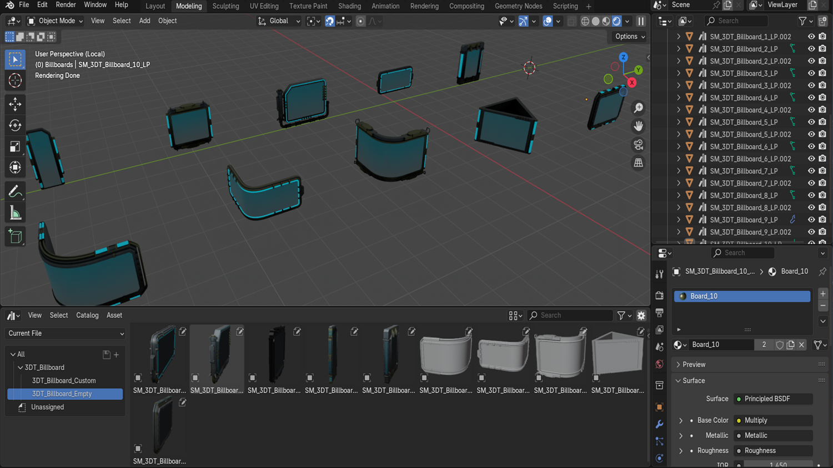Activate the Move tool

15,104
